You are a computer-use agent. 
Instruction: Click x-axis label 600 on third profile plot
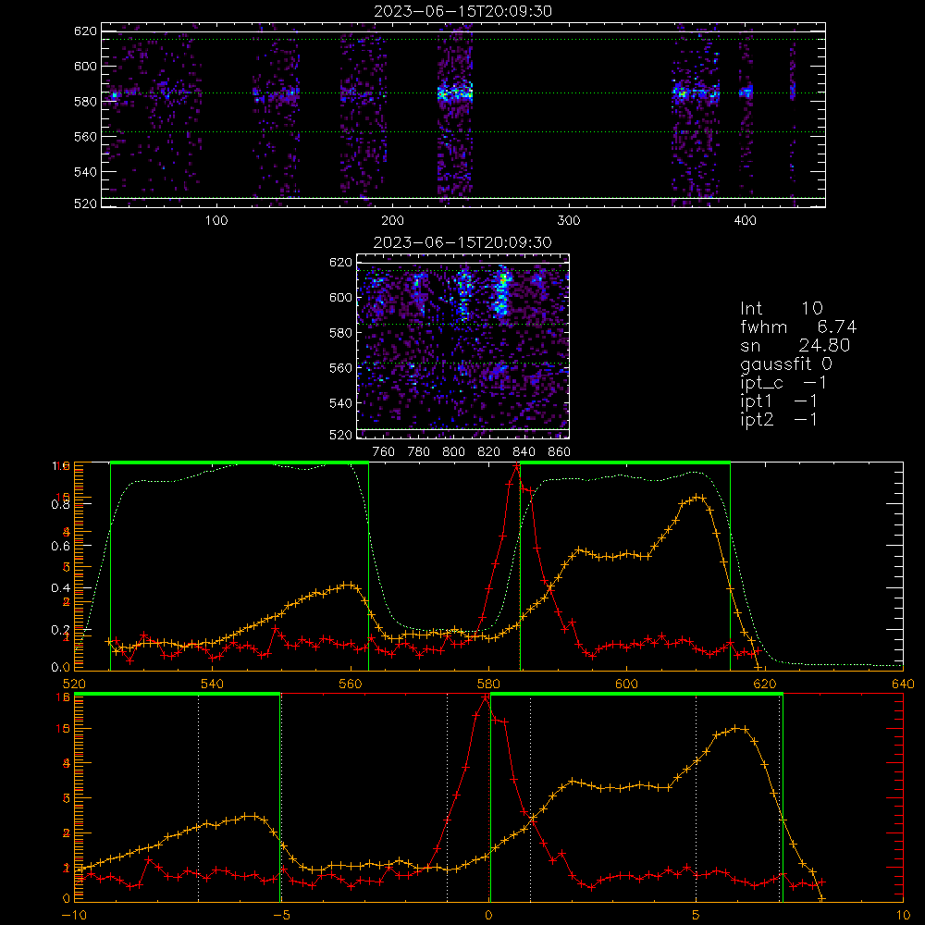626,684
